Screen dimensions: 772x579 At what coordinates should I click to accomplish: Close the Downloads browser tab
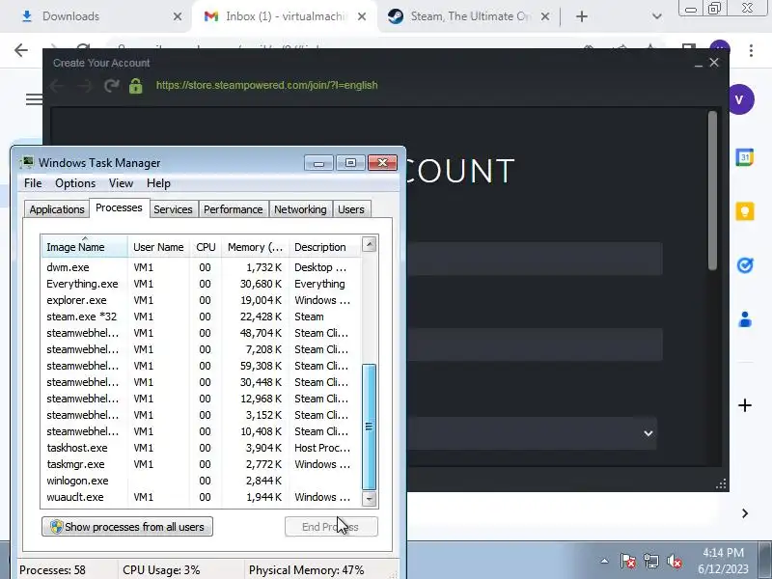click(x=178, y=16)
